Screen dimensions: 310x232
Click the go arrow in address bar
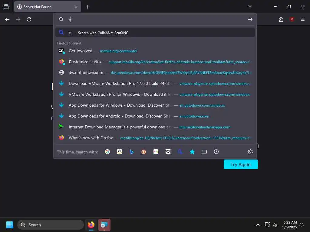click(x=250, y=19)
